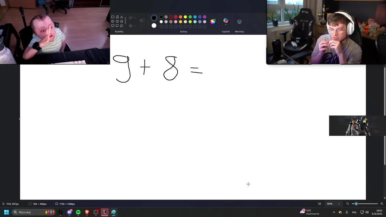386x217 pixels.
Task: Pick the black palette swatch
Action: [x=161, y=17]
